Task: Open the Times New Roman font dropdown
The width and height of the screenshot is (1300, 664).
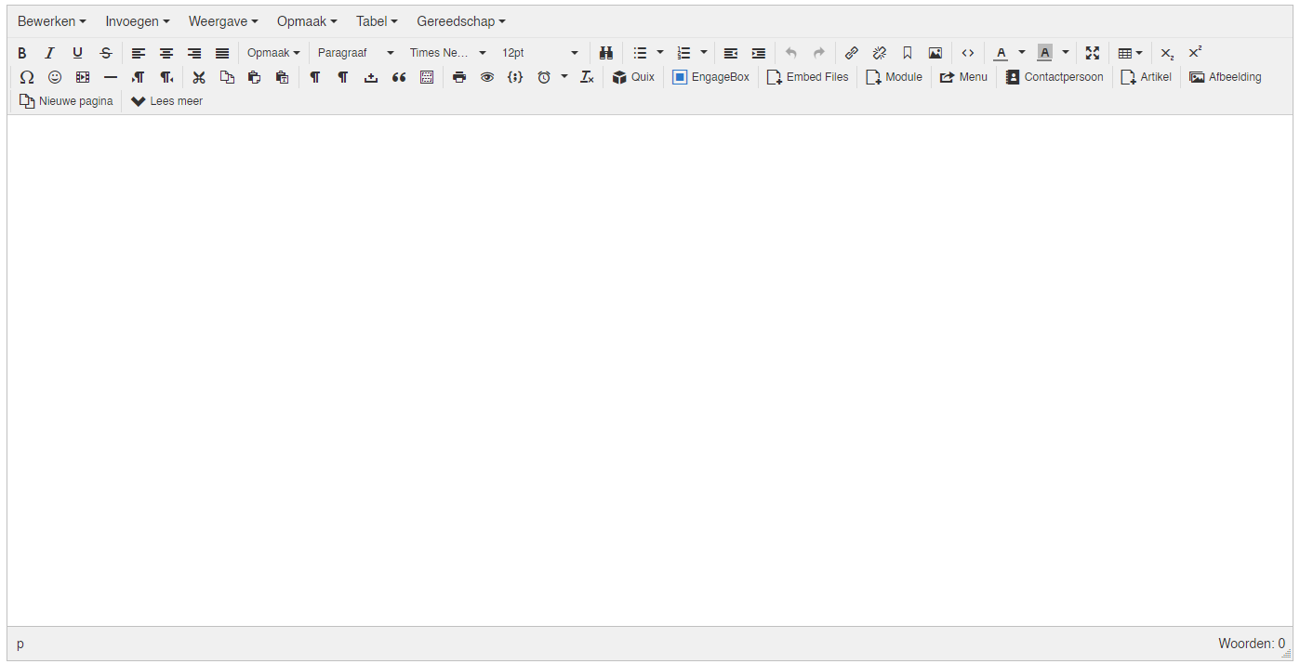Action: tap(448, 53)
